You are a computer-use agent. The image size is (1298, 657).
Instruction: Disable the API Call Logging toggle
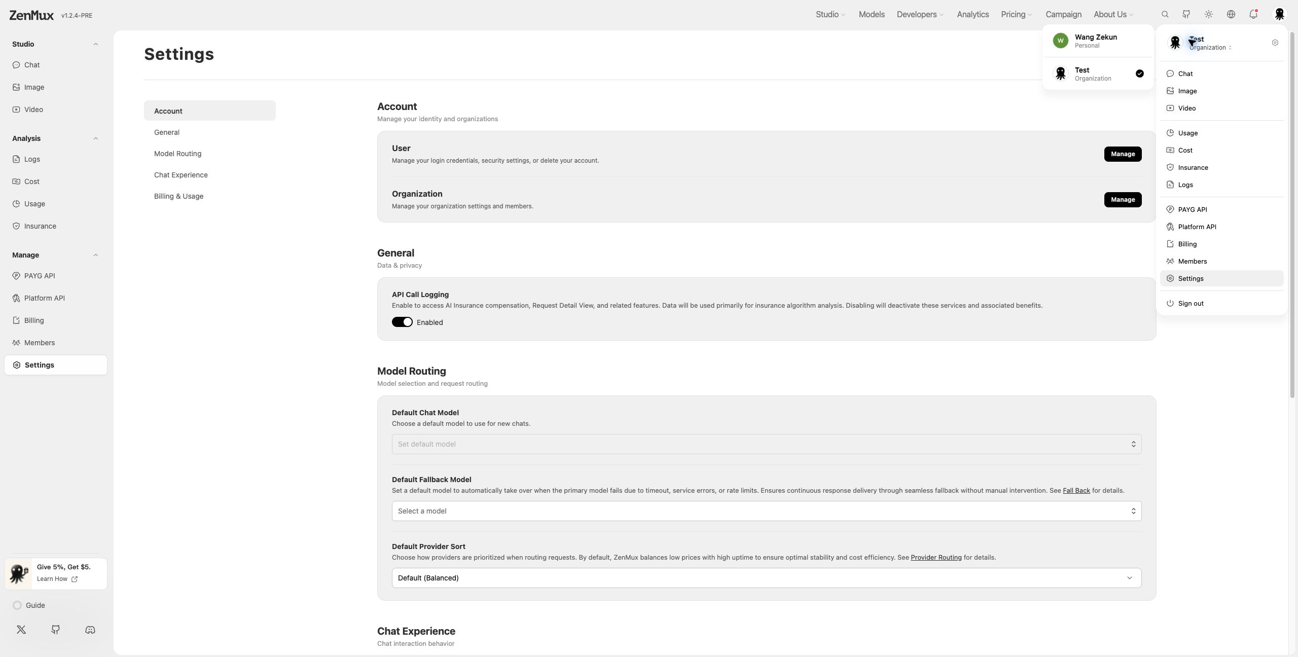pyautogui.click(x=402, y=322)
